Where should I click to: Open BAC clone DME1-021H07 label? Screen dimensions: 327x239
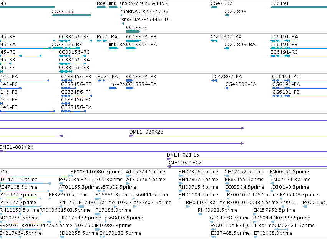(x=184, y=163)
